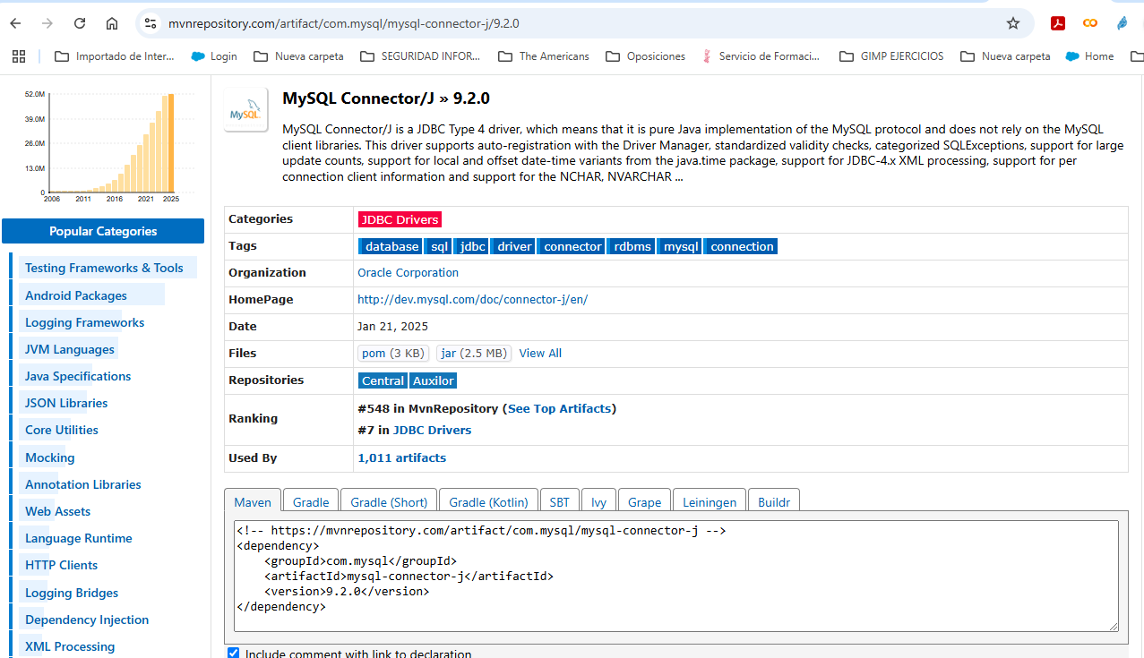Switch to the Grape tab
This screenshot has width=1144, height=658.
[644, 502]
